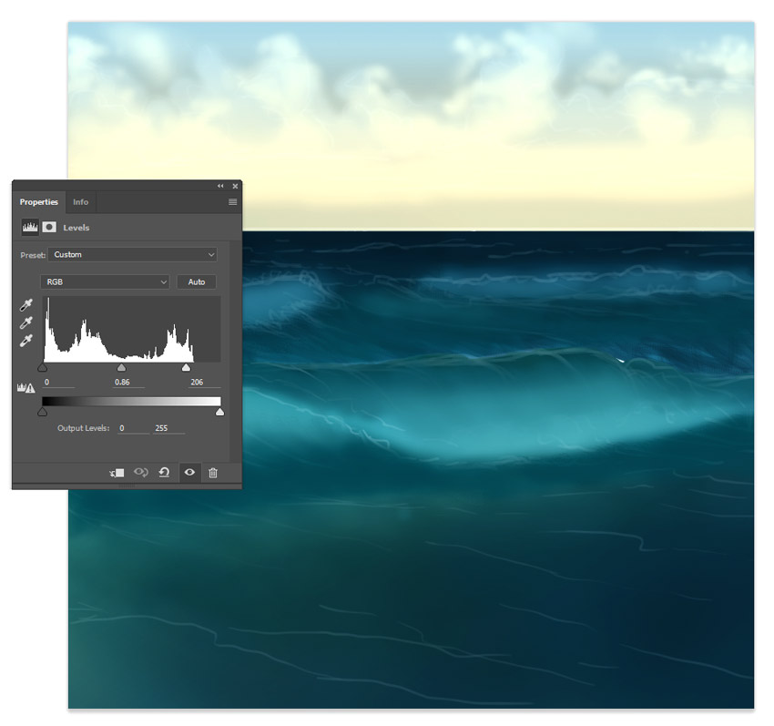Delete the Levels adjustment layer
Image resolution: width=774 pixels, height=726 pixels.
coord(214,472)
